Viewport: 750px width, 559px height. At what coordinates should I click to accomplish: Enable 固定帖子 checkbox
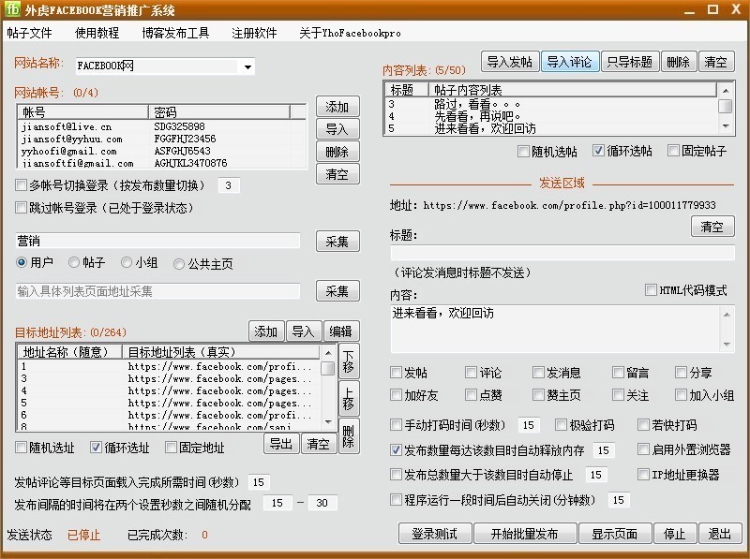pyautogui.click(x=673, y=151)
